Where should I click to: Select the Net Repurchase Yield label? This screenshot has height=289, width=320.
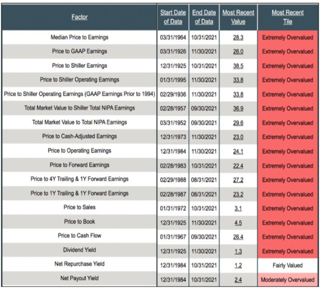tap(80, 264)
